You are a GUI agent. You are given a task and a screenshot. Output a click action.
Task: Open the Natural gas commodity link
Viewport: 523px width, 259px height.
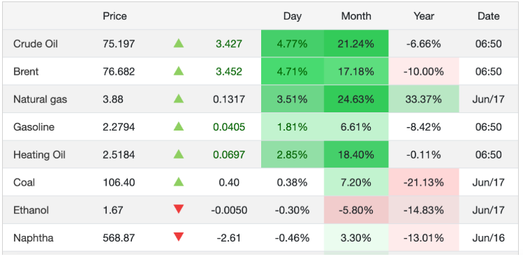(40, 99)
